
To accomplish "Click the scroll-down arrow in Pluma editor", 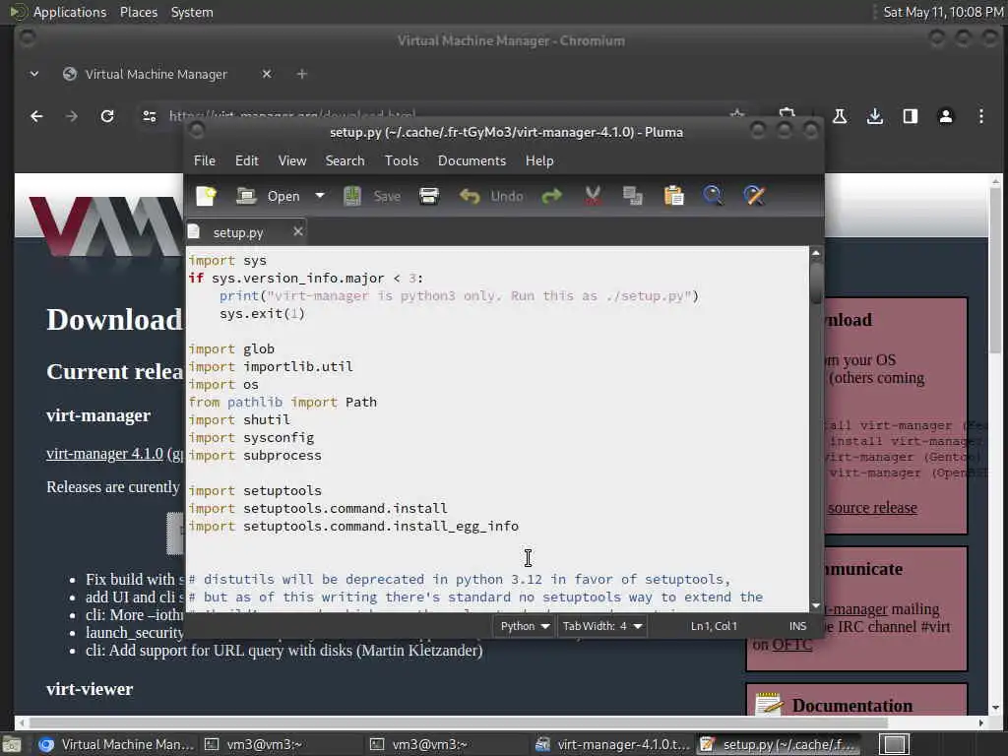I will click(x=816, y=605).
